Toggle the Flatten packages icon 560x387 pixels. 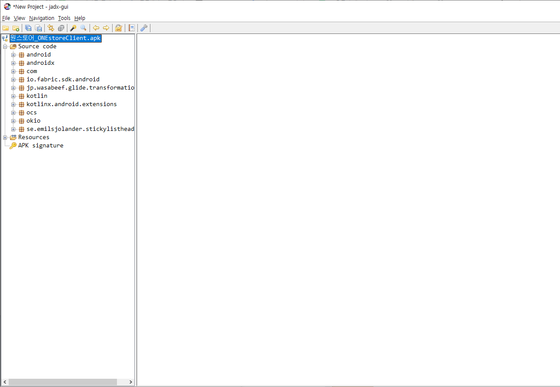[61, 28]
